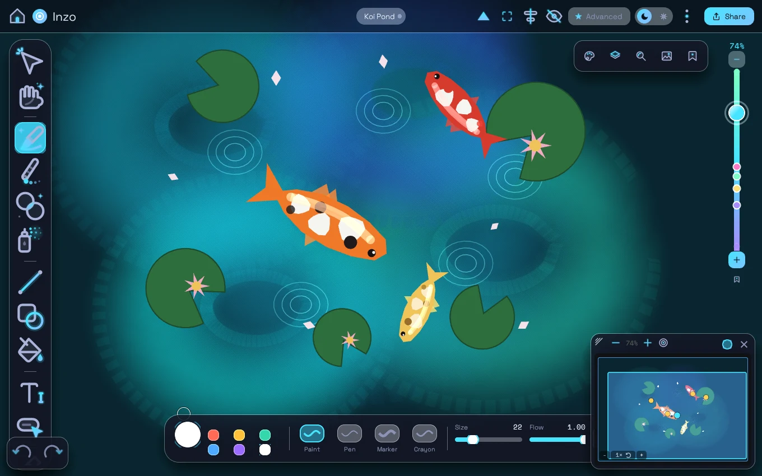Center navigator view with target icon
The width and height of the screenshot is (762, 476).
tap(663, 343)
